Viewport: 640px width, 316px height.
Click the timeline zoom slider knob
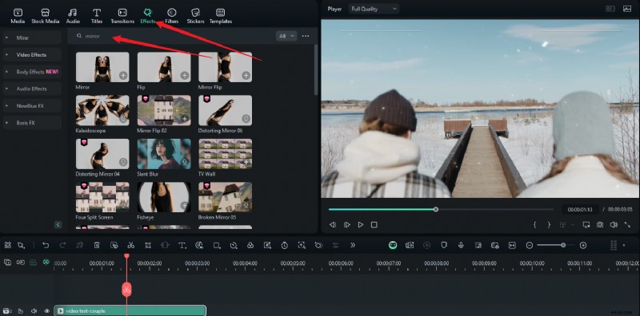tap(563, 245)
